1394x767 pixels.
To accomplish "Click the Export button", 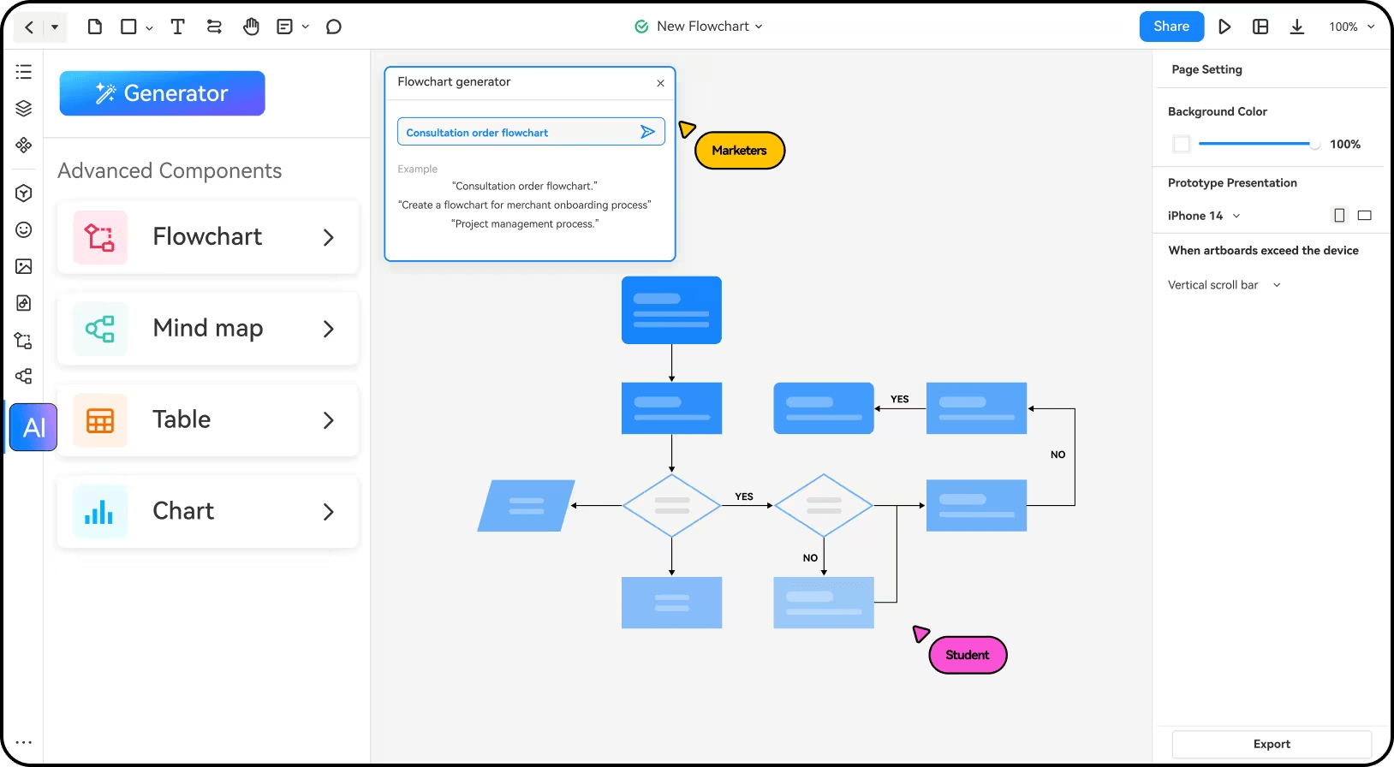I will click(x=1272, y=744).
